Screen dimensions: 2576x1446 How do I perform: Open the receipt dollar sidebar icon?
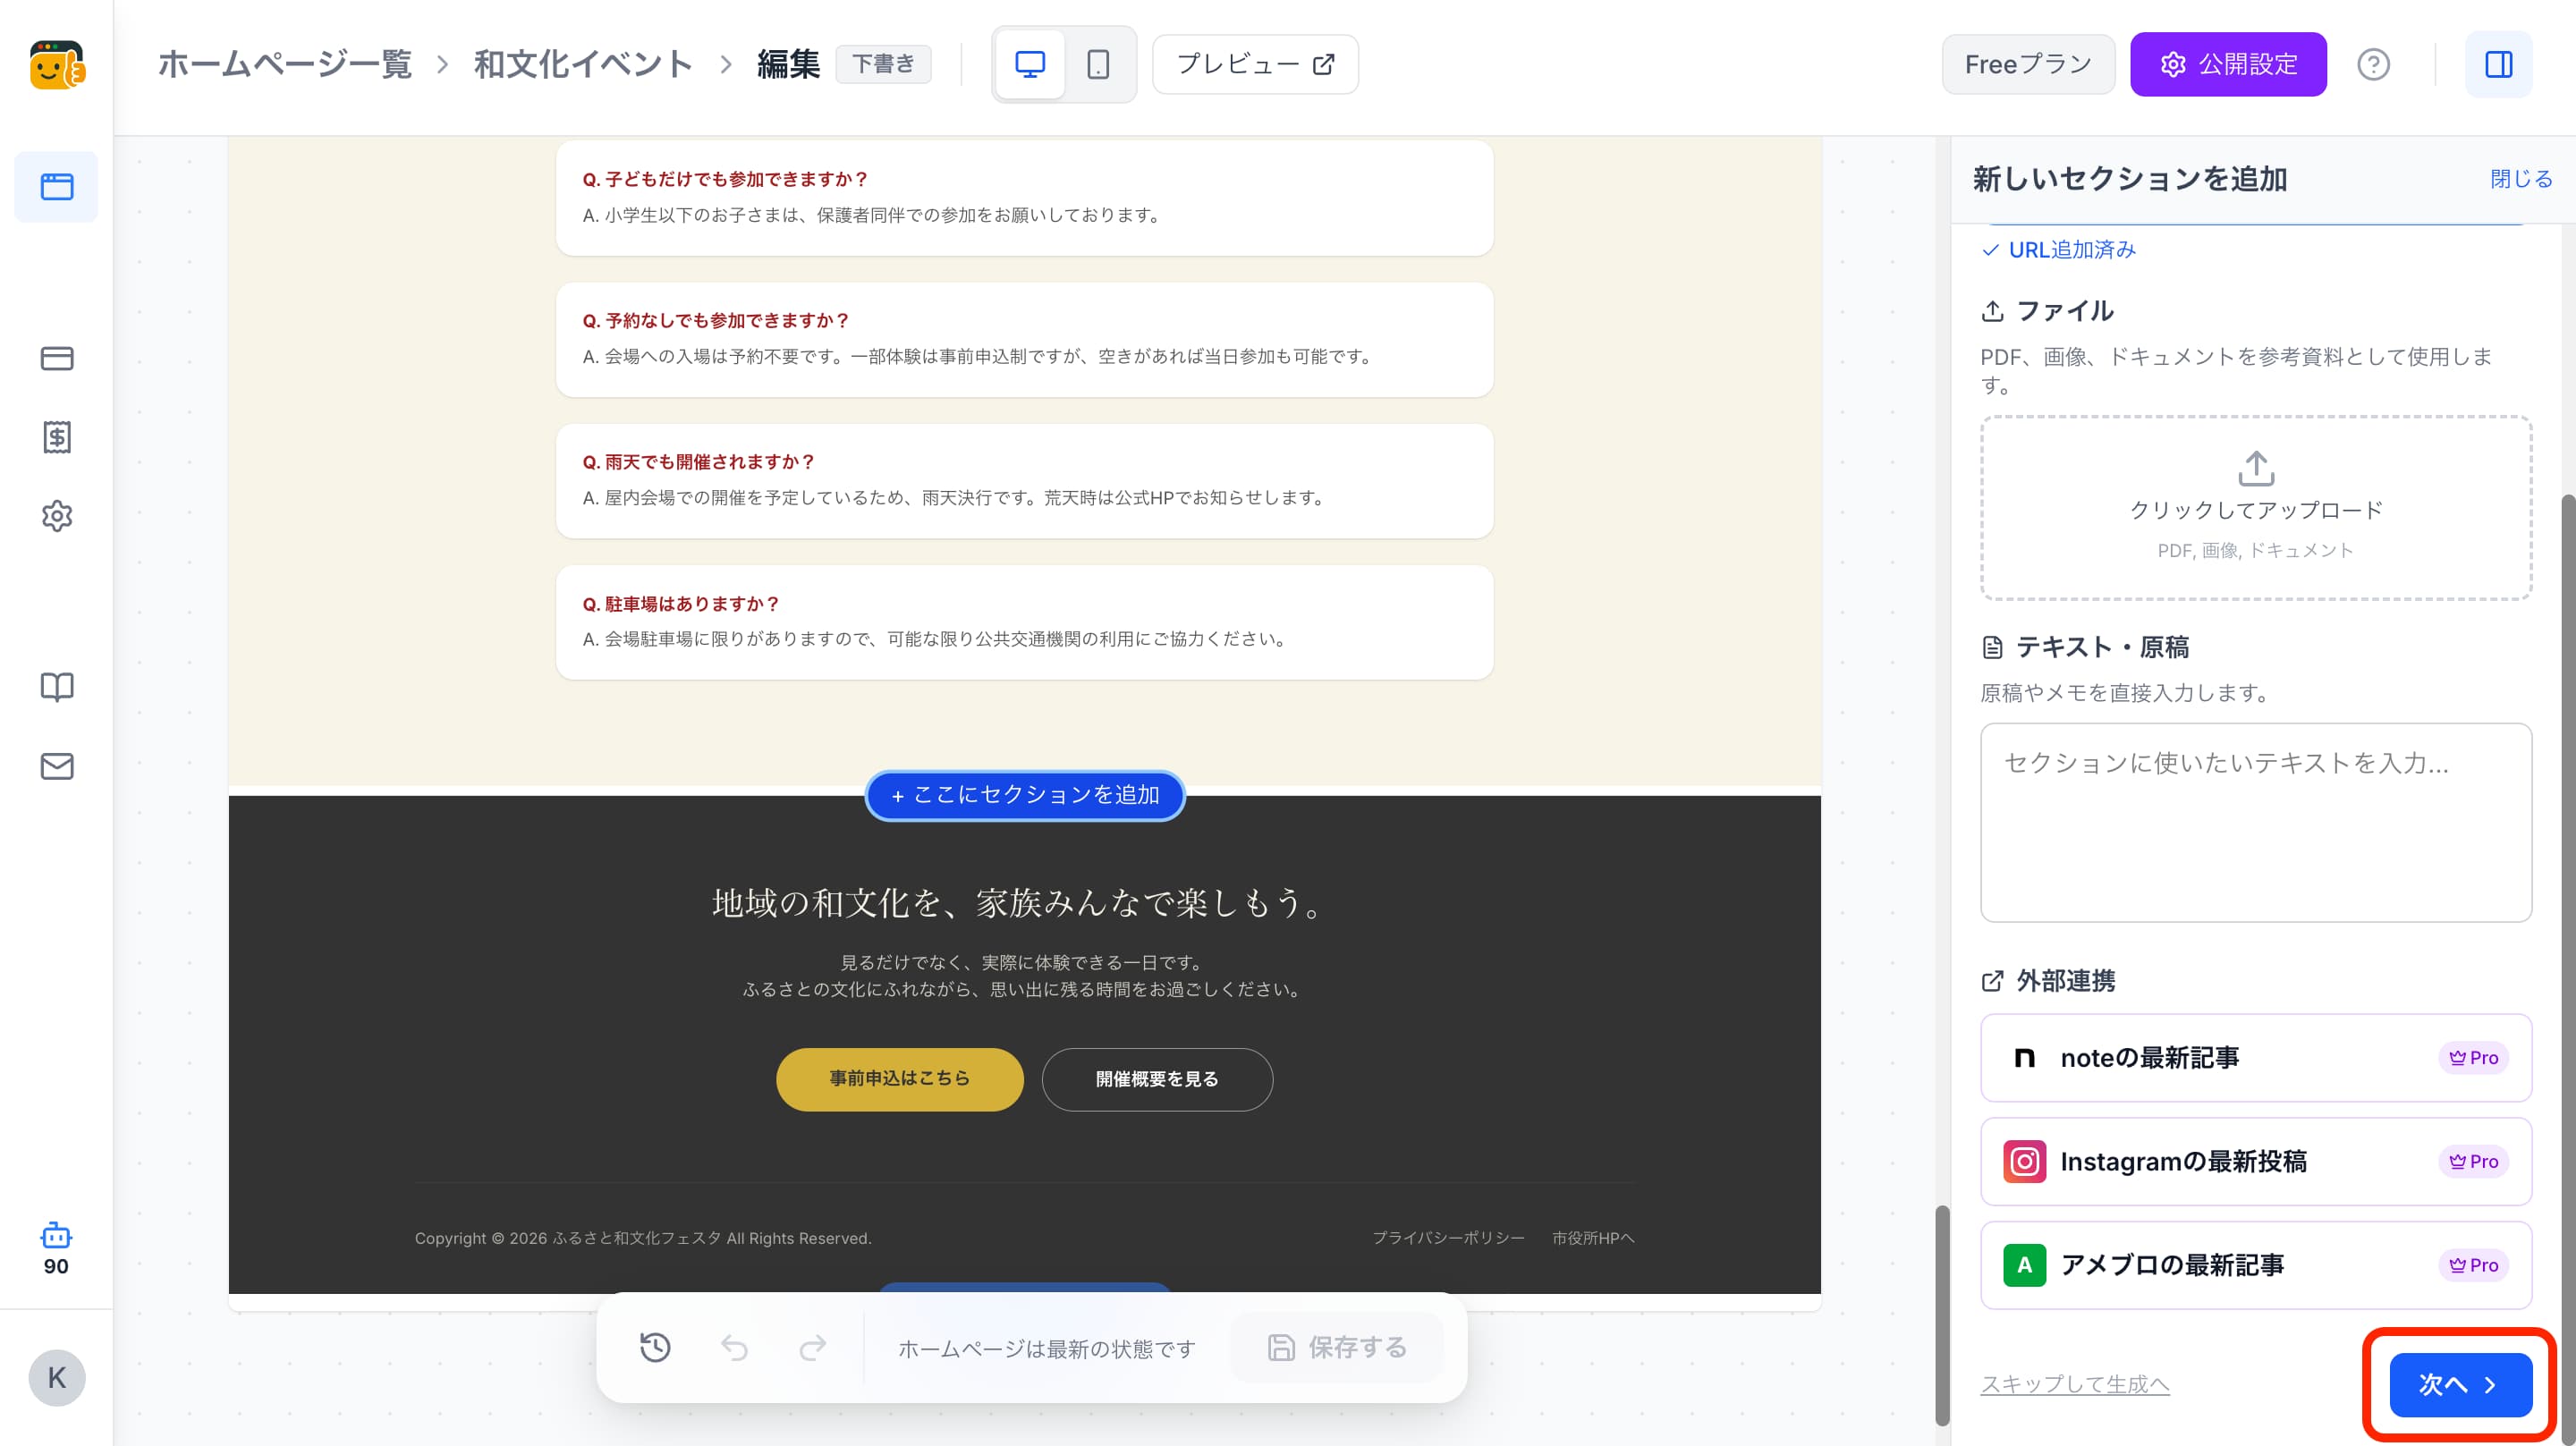[57, 437]
